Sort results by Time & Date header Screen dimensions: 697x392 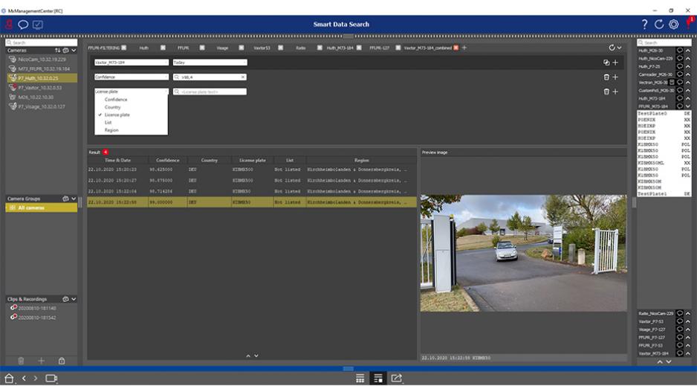(x=117, y=160)
